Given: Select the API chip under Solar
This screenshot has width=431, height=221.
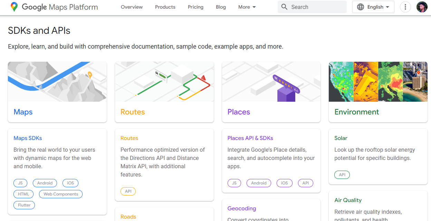Looking at the screenshot, I should (x=342, y=175).
